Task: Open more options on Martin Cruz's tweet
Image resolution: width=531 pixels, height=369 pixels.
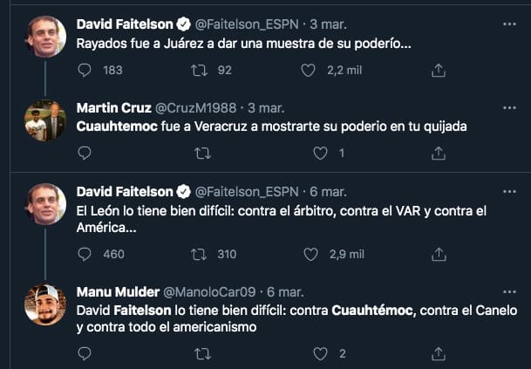Action: coord(510,107)
